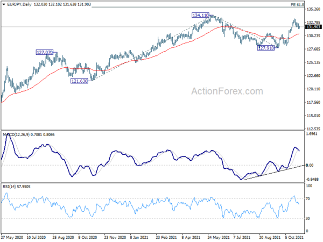
Task: Click the 121.630 low price label
Action: 79,81
